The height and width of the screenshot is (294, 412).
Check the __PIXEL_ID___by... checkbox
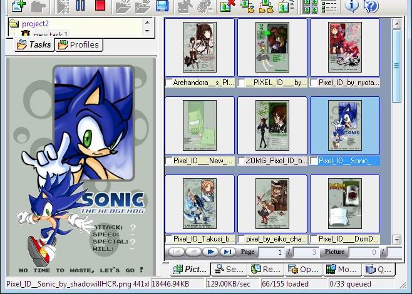(x=242, y=83)
